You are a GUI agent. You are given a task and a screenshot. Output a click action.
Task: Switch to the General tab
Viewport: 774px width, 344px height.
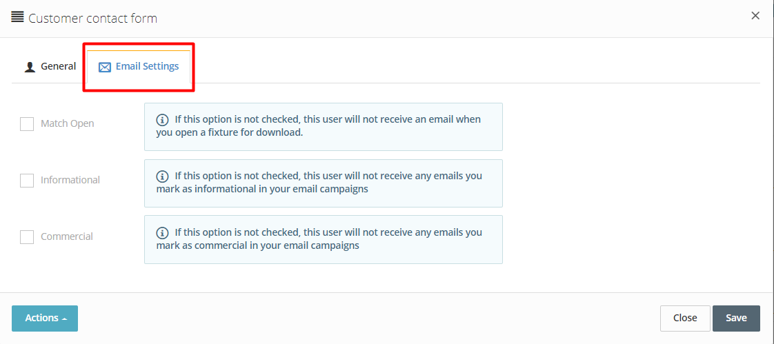tap(50, 67)
